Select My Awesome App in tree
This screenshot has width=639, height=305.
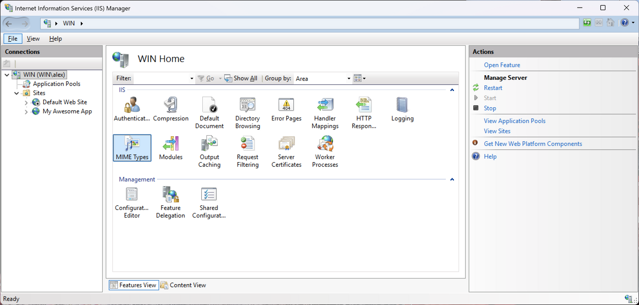[67, 111]
